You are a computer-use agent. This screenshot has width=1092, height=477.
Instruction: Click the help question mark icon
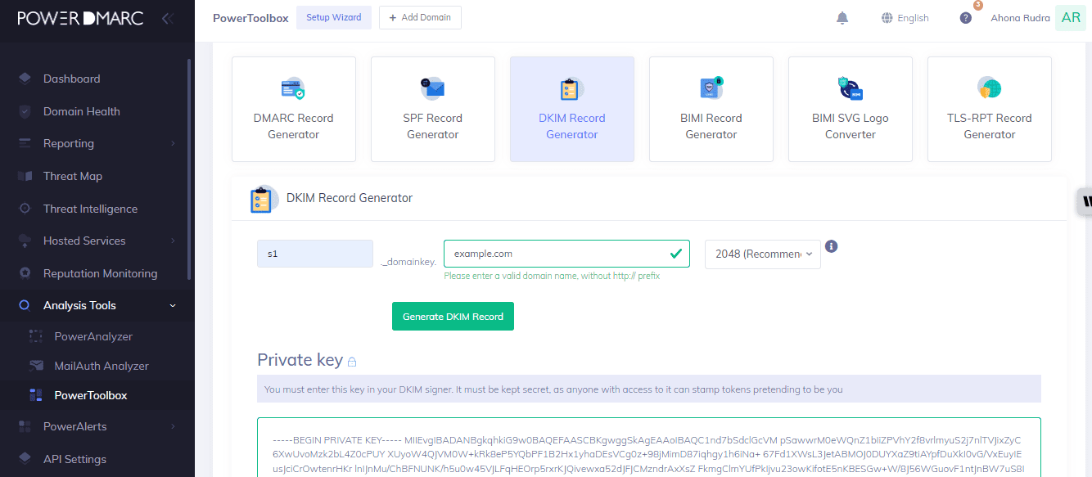(966, 18)
